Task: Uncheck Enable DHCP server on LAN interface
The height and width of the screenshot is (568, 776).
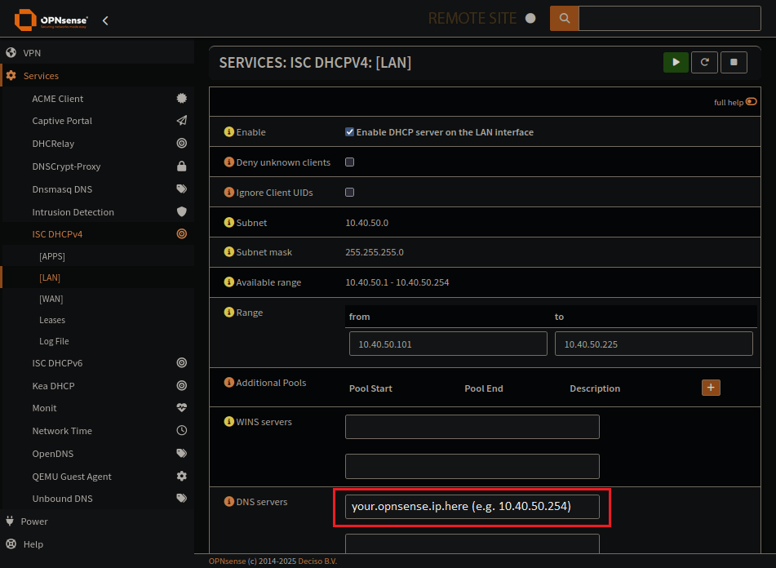Action: (x=349, y=132)
